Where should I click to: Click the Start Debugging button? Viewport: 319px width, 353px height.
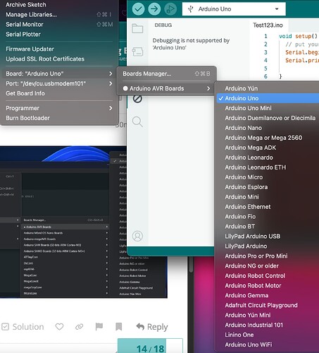coord(170,9)
